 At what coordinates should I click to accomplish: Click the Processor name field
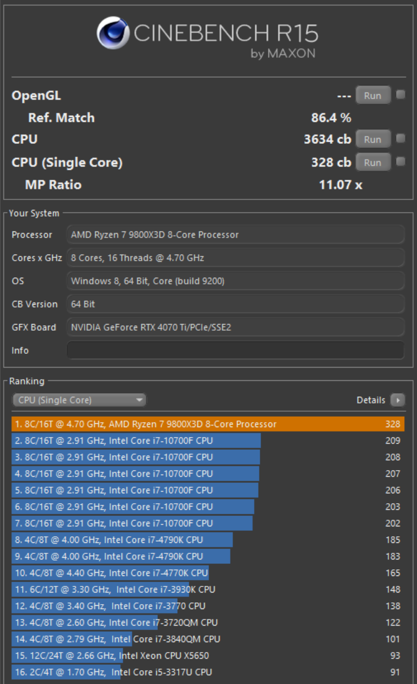pos(235,235)
